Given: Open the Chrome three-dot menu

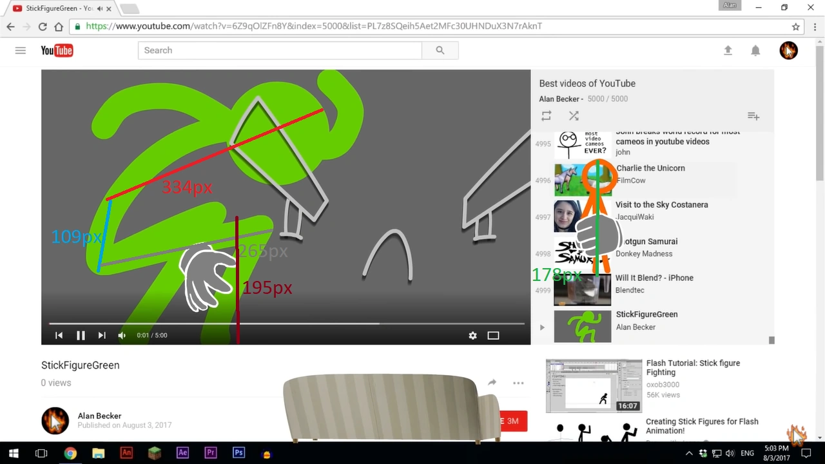Looking at the screenshot, I should pyautogui.click(x=814, y=26).
